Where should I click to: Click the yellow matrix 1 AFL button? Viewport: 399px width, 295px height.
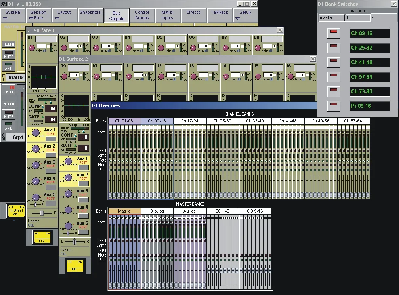point(16,211)
